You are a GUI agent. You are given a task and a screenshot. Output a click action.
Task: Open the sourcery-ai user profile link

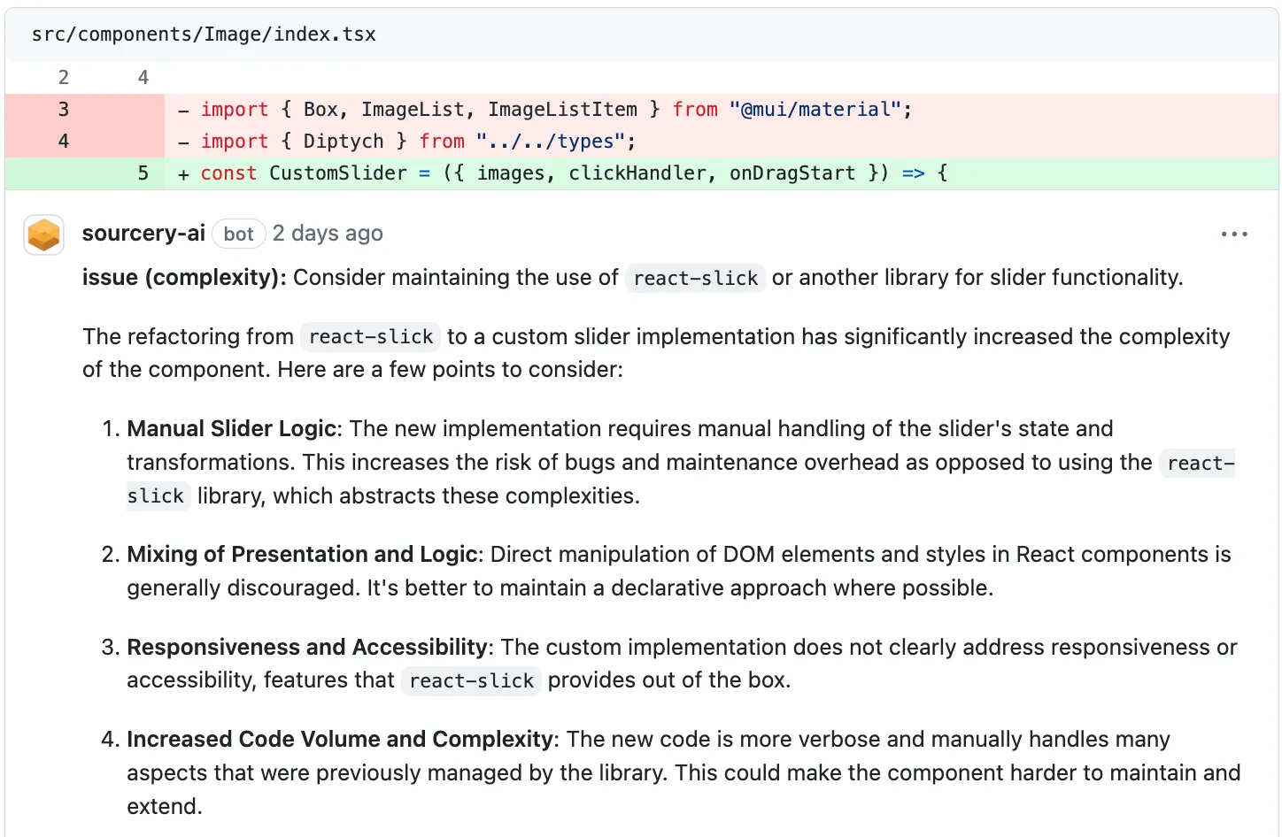coord(143,233)
